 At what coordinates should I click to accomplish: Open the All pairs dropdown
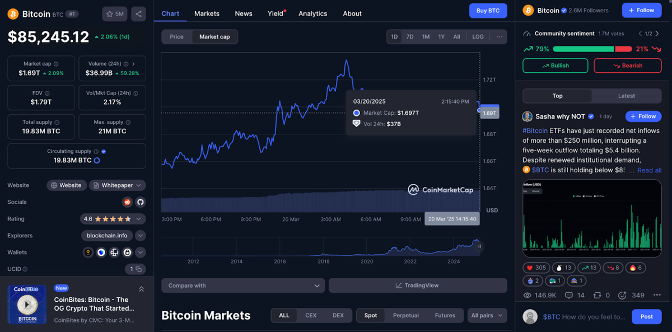[x=487, y=315]
